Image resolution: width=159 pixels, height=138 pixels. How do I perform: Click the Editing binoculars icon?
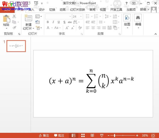138,17
